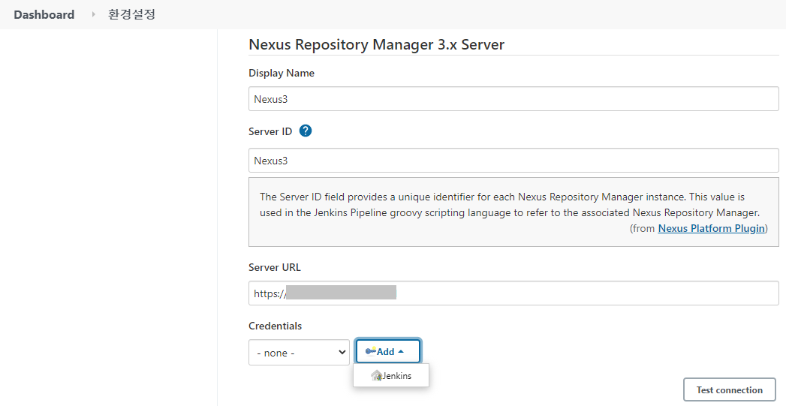This screenshot has width=786, height=406.
Task: Open the Nexus Platform Plugin link
Action: 712,228
